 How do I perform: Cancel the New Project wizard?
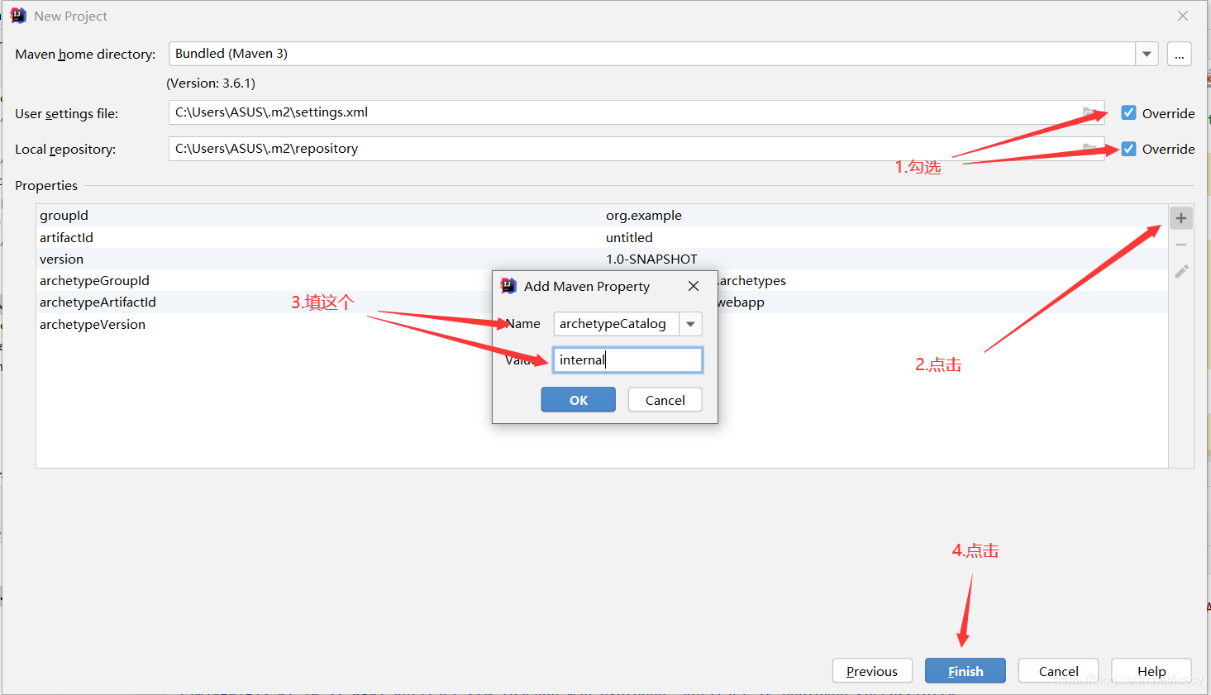[1058, 671]
